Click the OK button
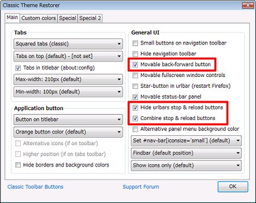This screenshot has width=256, height=203. [233, 187]
